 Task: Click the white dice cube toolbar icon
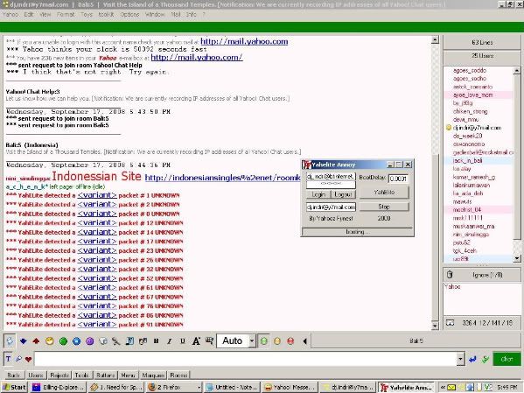[103, 341]
